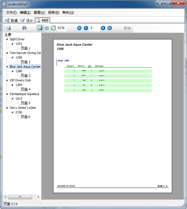Open the 文件(F) menu

point(11,13)
